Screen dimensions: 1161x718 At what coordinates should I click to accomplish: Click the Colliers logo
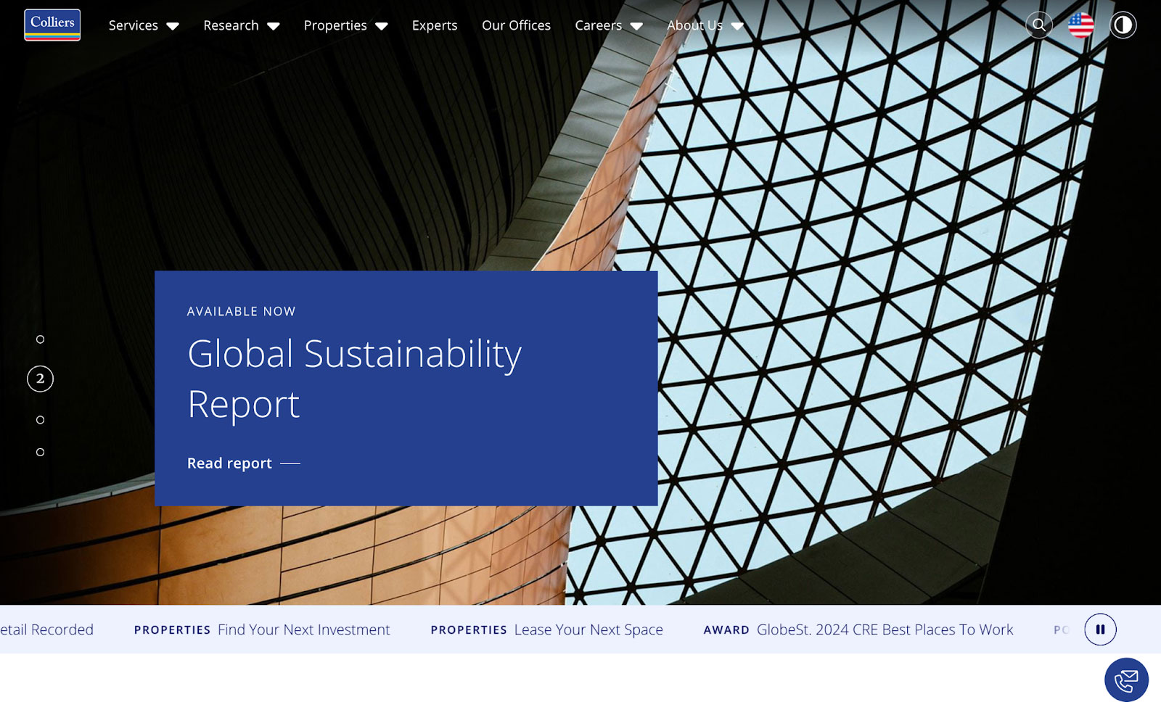(52, 25)
